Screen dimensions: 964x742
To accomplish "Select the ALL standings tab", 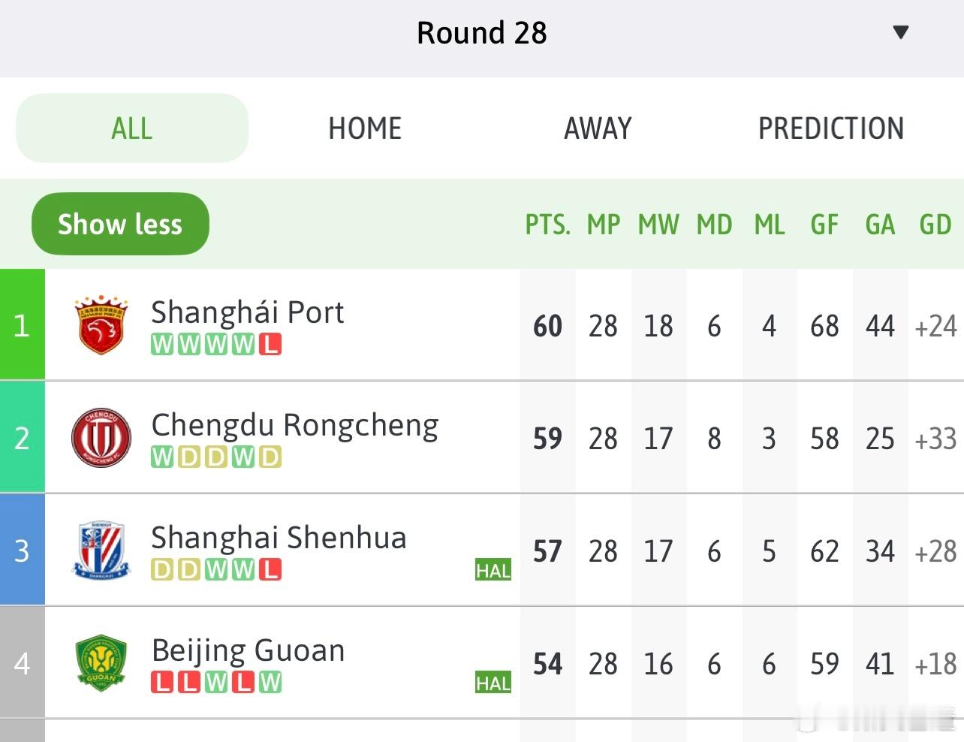I will tap(132, 128).
